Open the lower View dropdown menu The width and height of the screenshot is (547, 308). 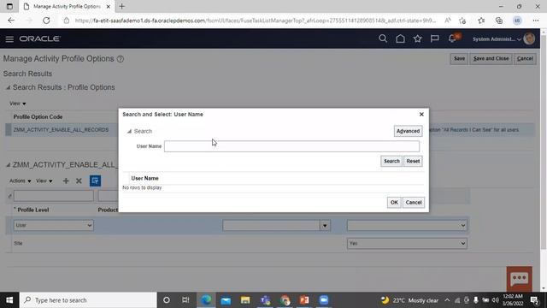(x=44, y=181)
